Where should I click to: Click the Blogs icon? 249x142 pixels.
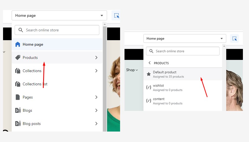(x=18, y=110)
